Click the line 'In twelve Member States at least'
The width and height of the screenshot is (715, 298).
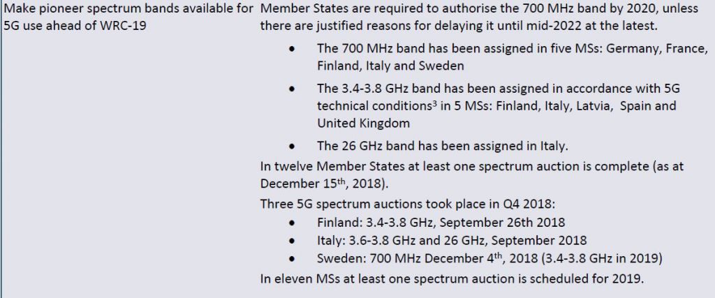(x=472, y=166)
